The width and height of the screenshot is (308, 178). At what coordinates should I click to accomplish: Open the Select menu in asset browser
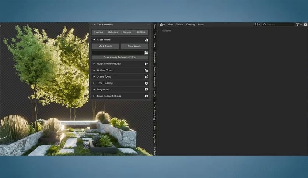pos(179,25)
